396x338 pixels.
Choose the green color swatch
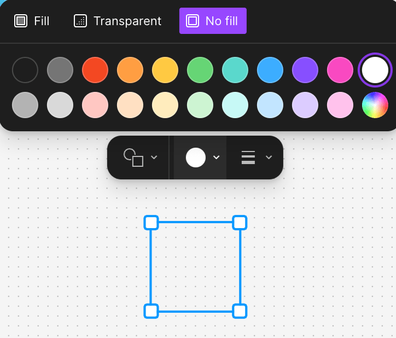click(x=200, y=70)
